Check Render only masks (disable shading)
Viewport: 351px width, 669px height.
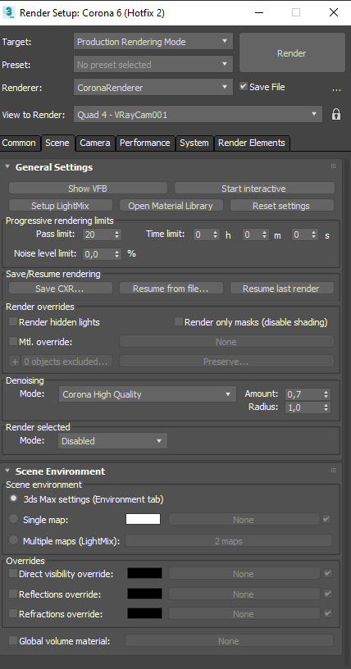coord(179,322)
